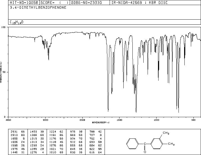Image resolution: width=201 pixels, height=155 pixels.
Task: Click the 3000 label on the wavenumber axis
Action: point(45,120)
